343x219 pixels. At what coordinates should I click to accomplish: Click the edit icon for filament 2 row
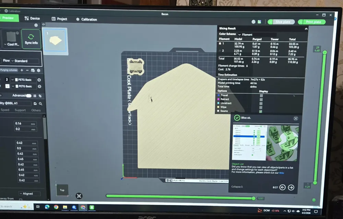tap(39, 80)
